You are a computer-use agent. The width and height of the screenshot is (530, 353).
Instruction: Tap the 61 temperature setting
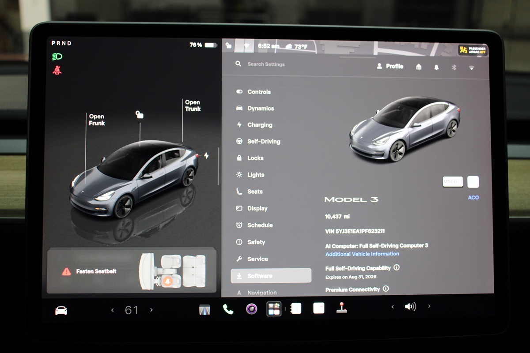pos(132,310)
